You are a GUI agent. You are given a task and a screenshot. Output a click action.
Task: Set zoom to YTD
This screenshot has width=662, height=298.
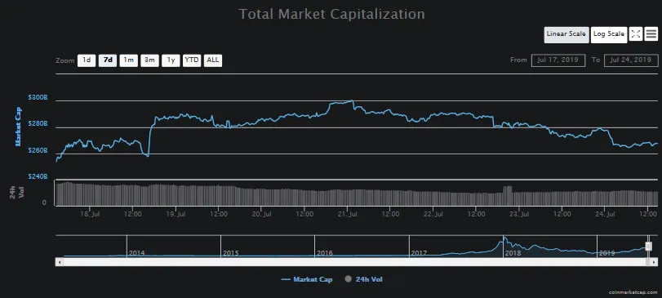tap(192, 60)
